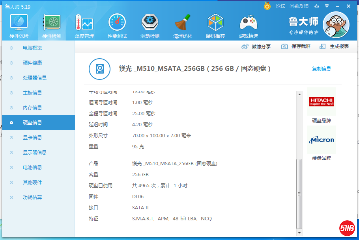Click the disk info vertical scrollbar

[x=299, y=193]
